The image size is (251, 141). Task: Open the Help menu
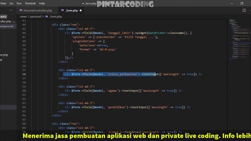pyautogui.click(x=42, y=4)
